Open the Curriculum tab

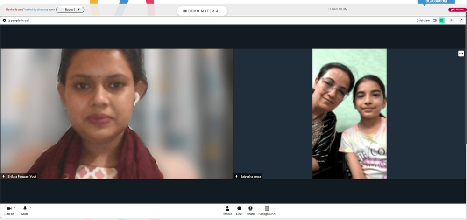pos(338,9)
